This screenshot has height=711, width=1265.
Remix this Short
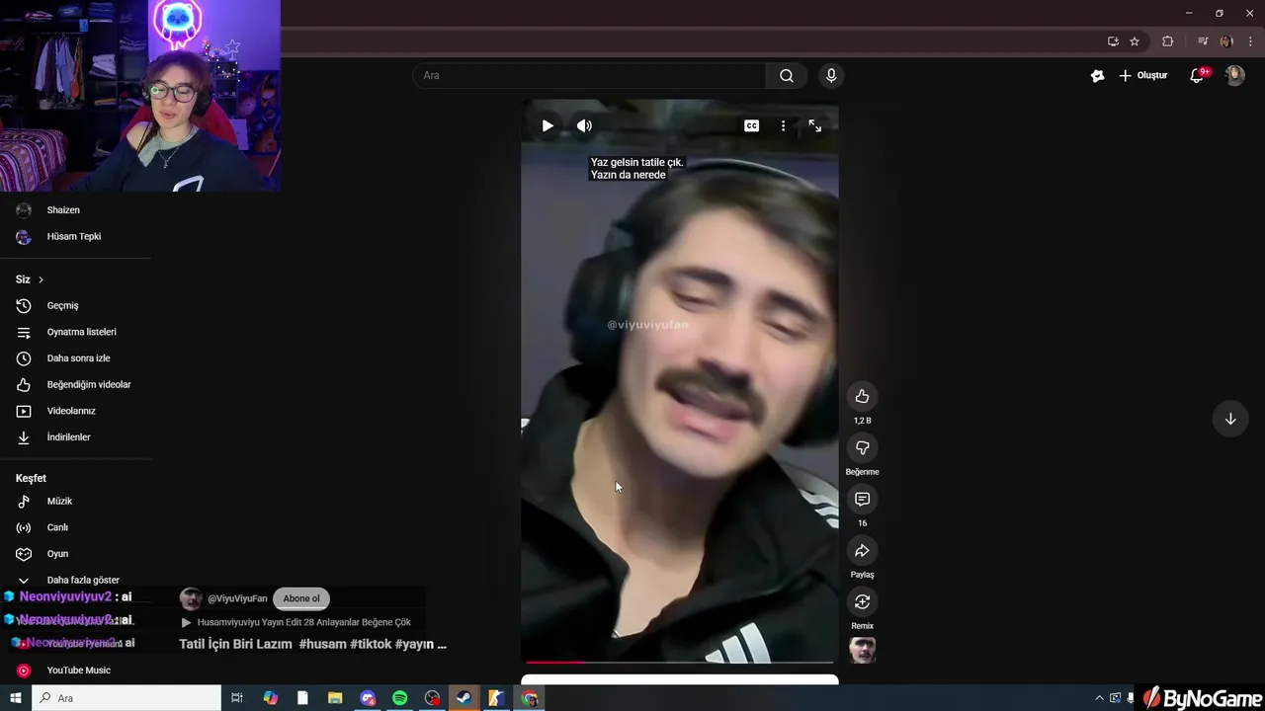pos(862,601)
